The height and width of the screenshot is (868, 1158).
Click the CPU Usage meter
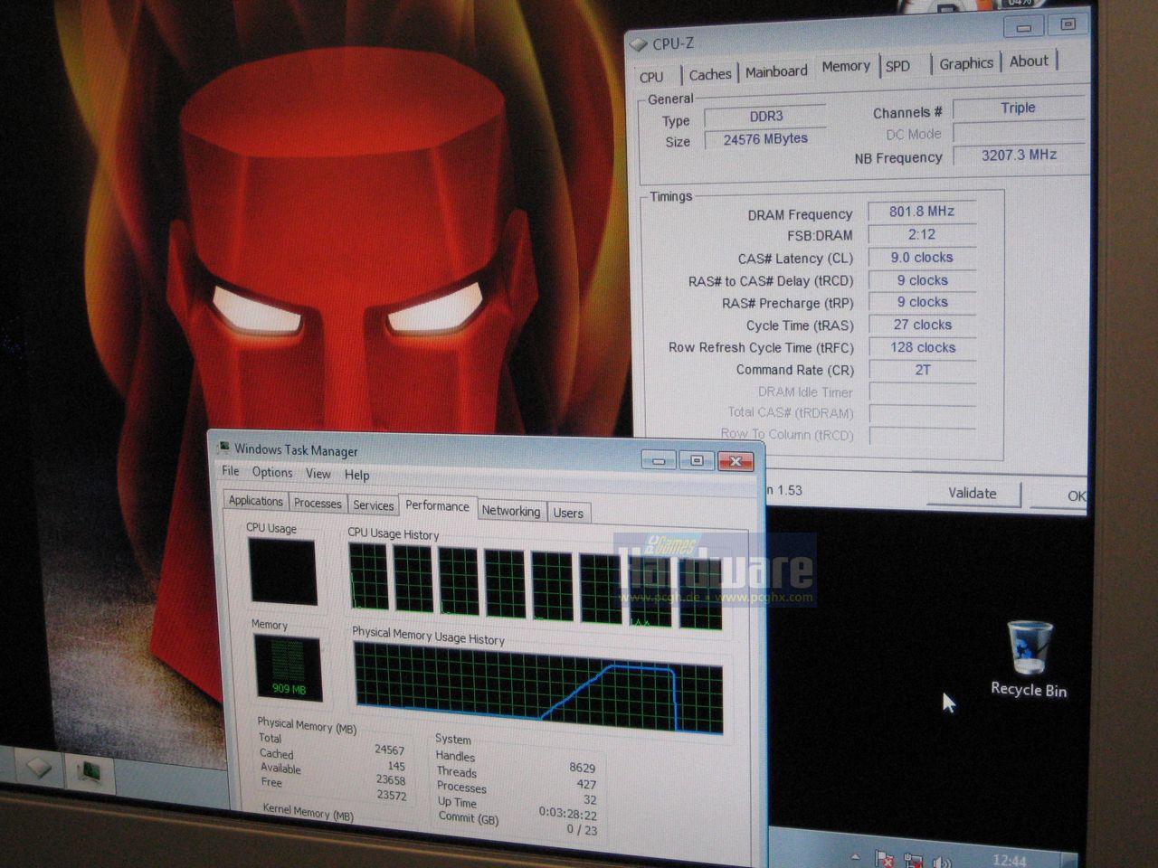click(283, 571)
